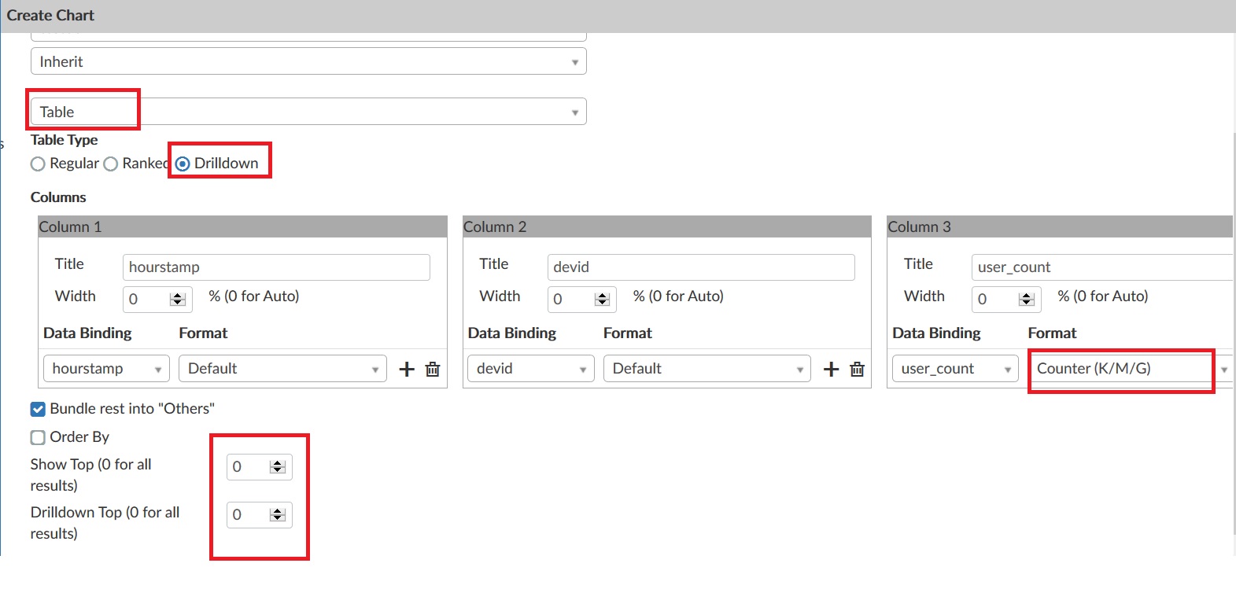Delete the devid data binding in Column 2
The width and height of the screenshot is (1236, 611).
[x=858, y=369]
